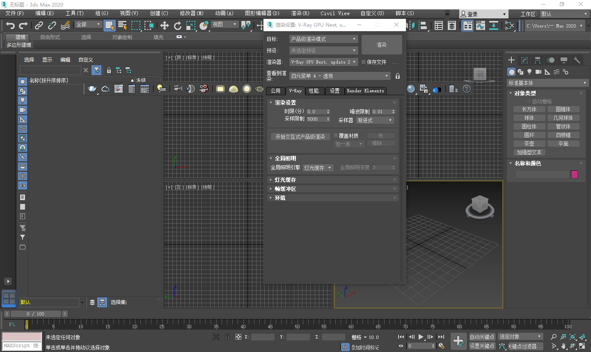Select the Geometry sphere icon in Create panel
Viewport: 591px width, 352px height.
[511, 72]
